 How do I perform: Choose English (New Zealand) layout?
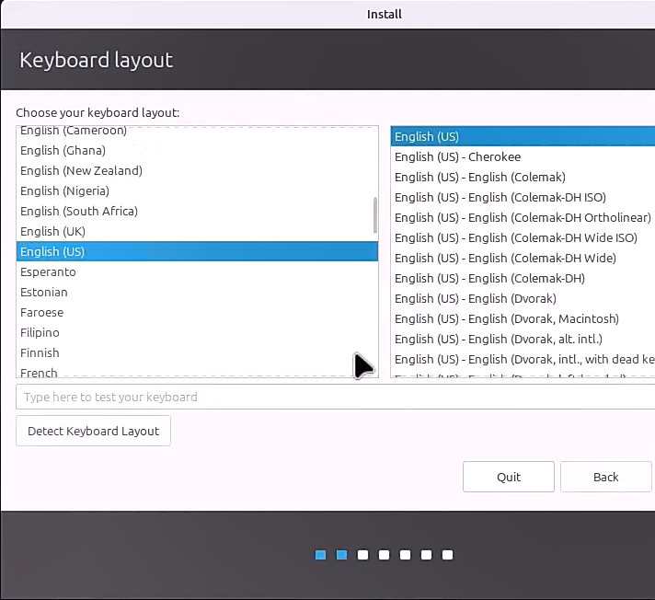pos(81,170)
